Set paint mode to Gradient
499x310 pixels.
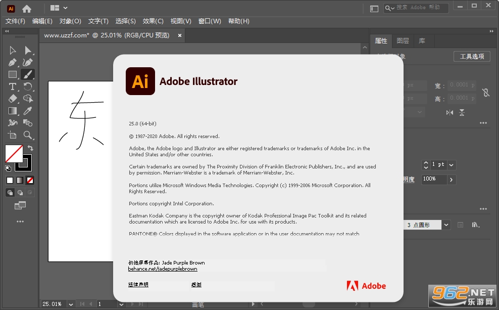20,181
